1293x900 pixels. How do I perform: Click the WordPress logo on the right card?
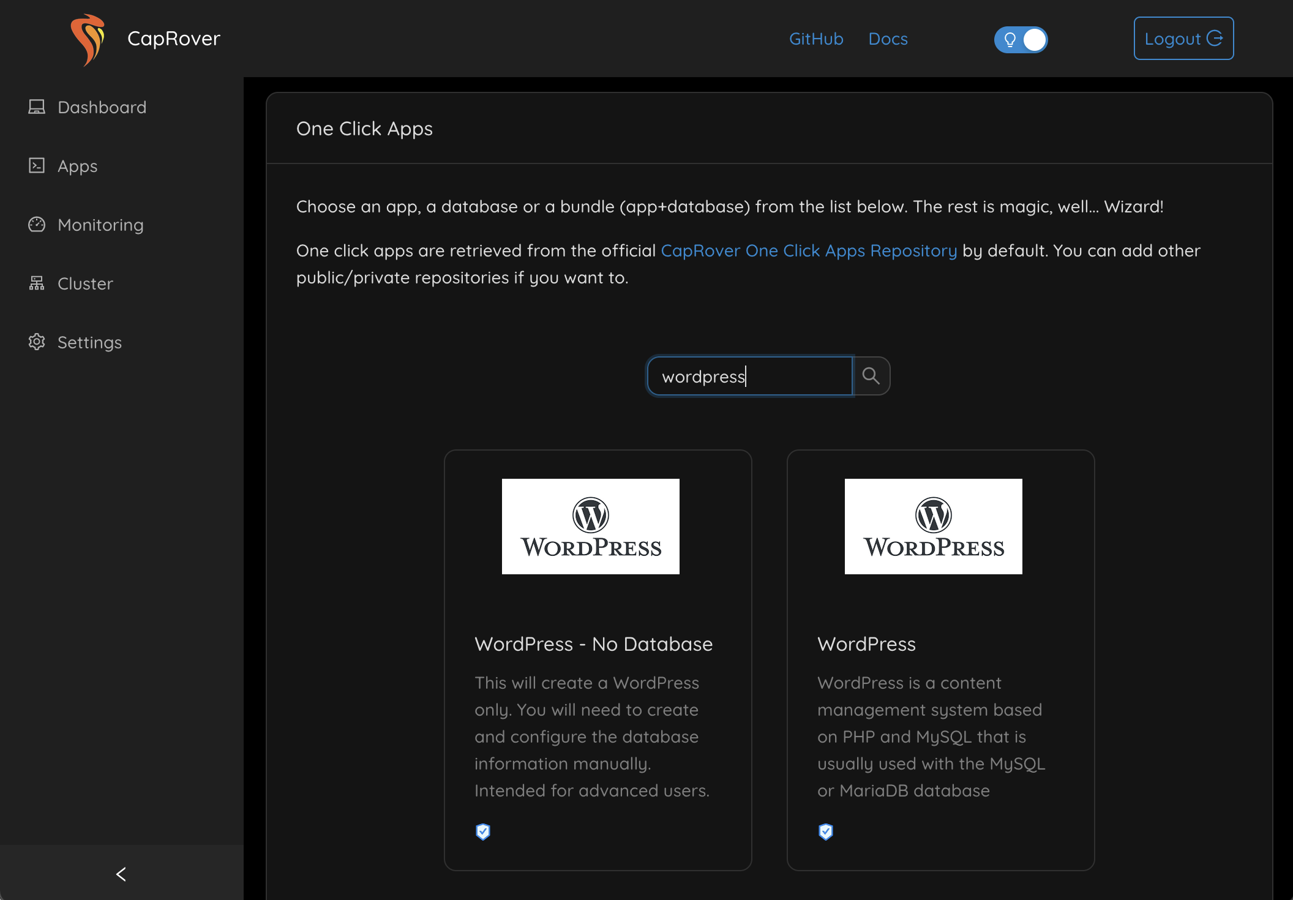(932, 526)
